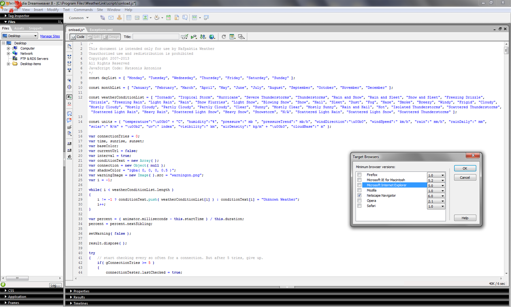Open the Common insert category dropdown
Viewport: 511px width, 307px height.
pos(79,18)
